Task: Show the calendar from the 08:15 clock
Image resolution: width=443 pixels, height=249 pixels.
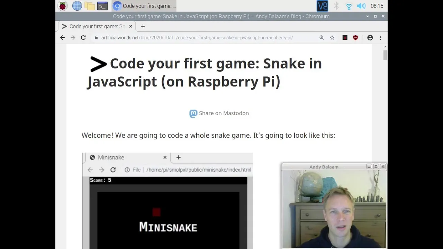Action: (x=377, y=6)
